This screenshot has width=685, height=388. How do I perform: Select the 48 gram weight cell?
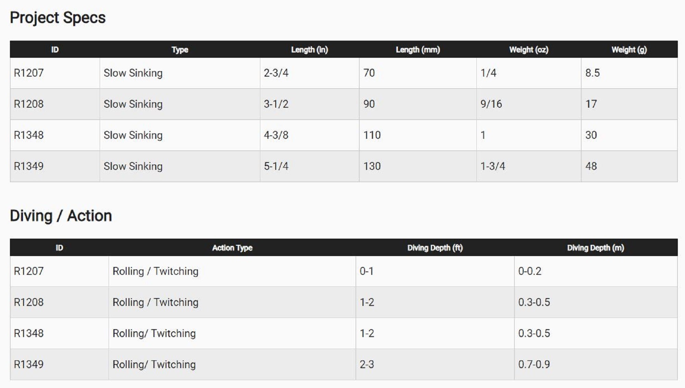pyautogui.click(x=591, y=166)
